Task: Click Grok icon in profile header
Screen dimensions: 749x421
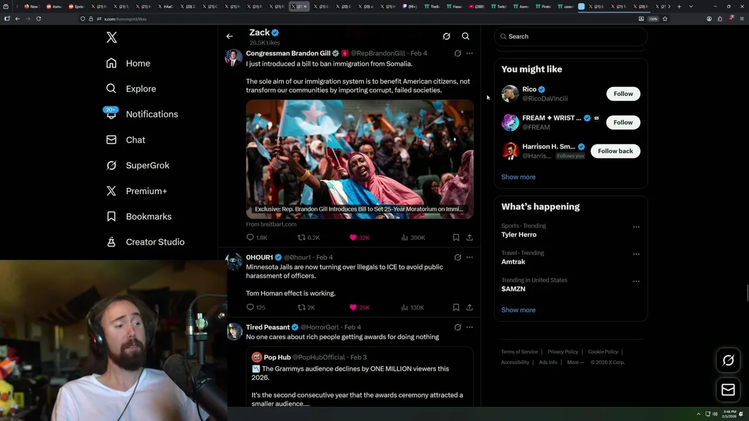Action: pos(446,36)
